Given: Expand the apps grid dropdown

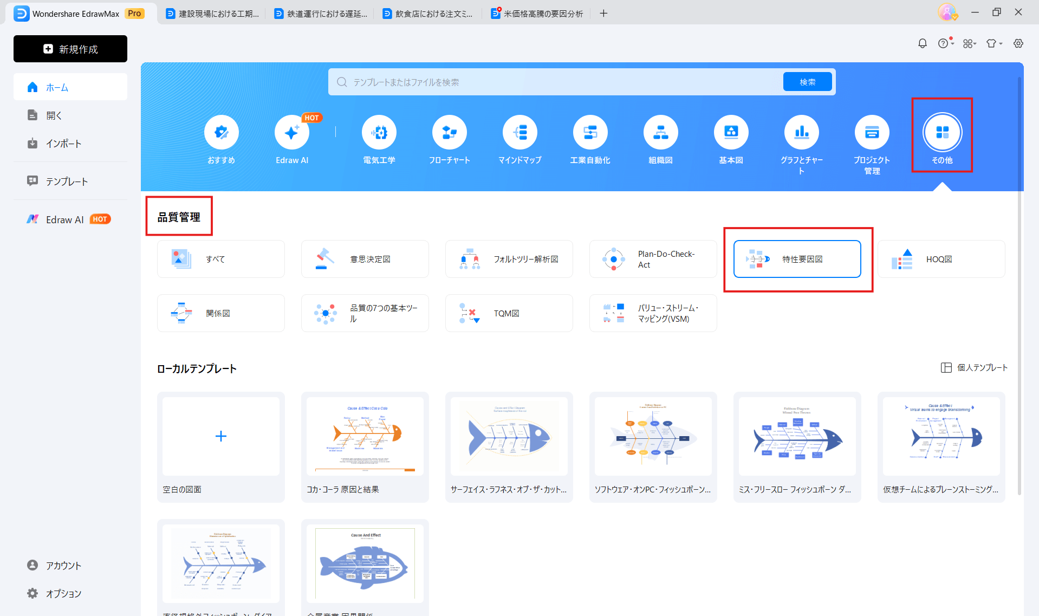Looking at the screenshot, I should [x=970, y=43].
